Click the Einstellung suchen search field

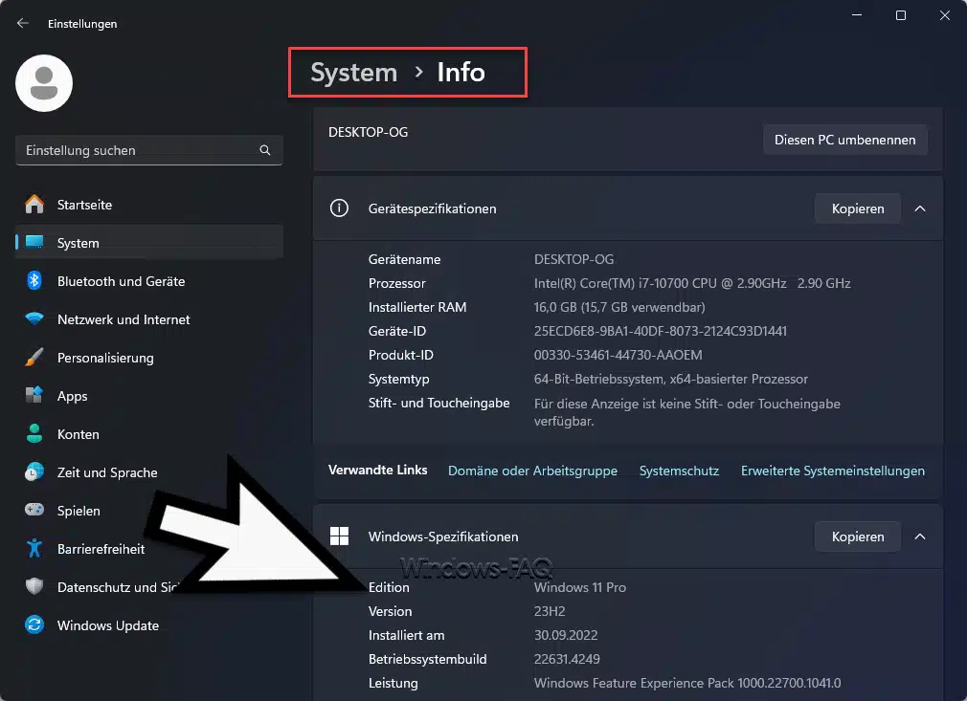[148, 150]
